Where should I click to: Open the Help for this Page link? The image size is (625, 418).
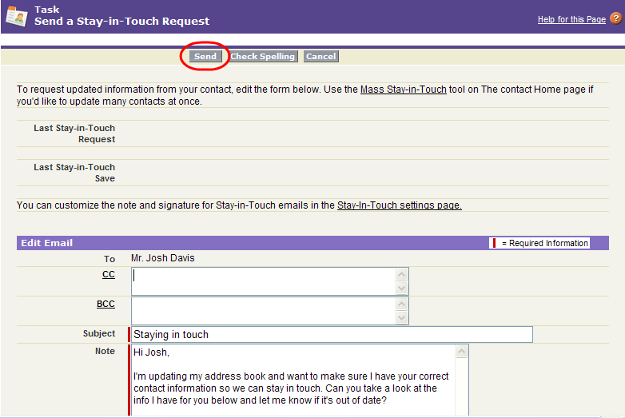pos(571,19)
